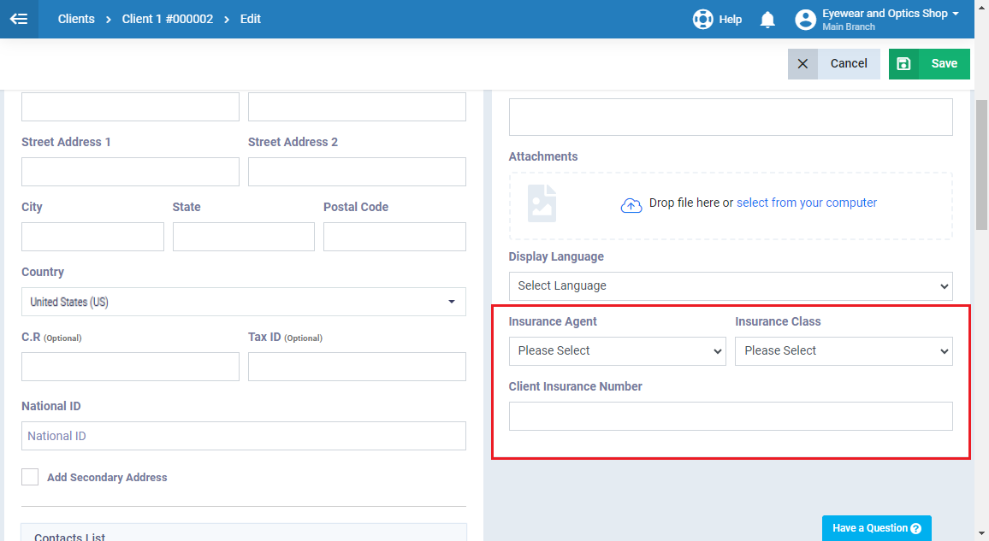
Task: Click the image file placeholder icon
Action: click(x=542, y=203)
